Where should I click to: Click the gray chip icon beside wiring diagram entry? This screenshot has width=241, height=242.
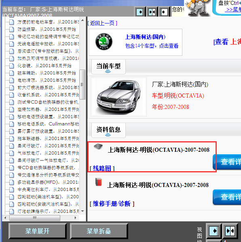coord(98,146)
